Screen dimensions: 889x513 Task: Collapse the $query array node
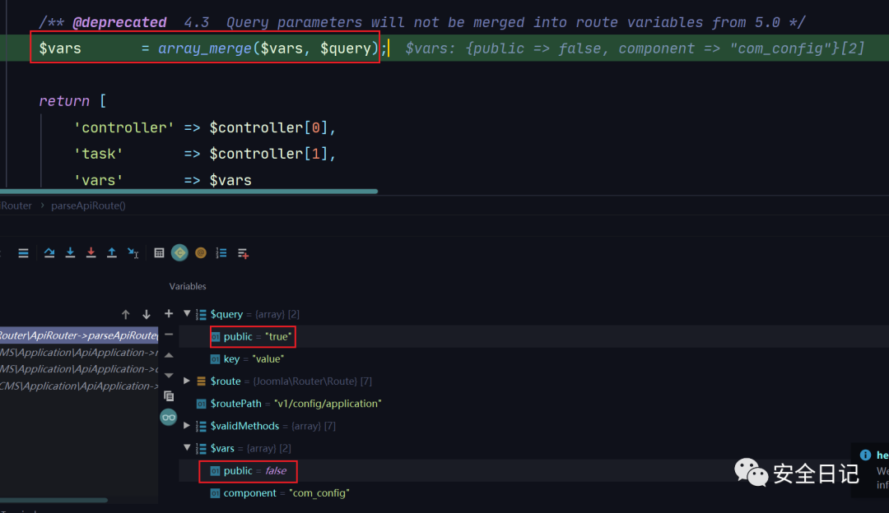(188, 314)
